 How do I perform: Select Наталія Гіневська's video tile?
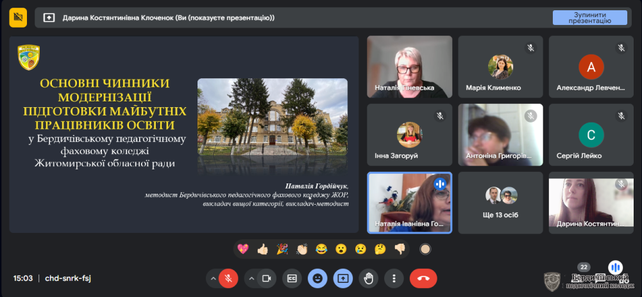coord(409,67)
